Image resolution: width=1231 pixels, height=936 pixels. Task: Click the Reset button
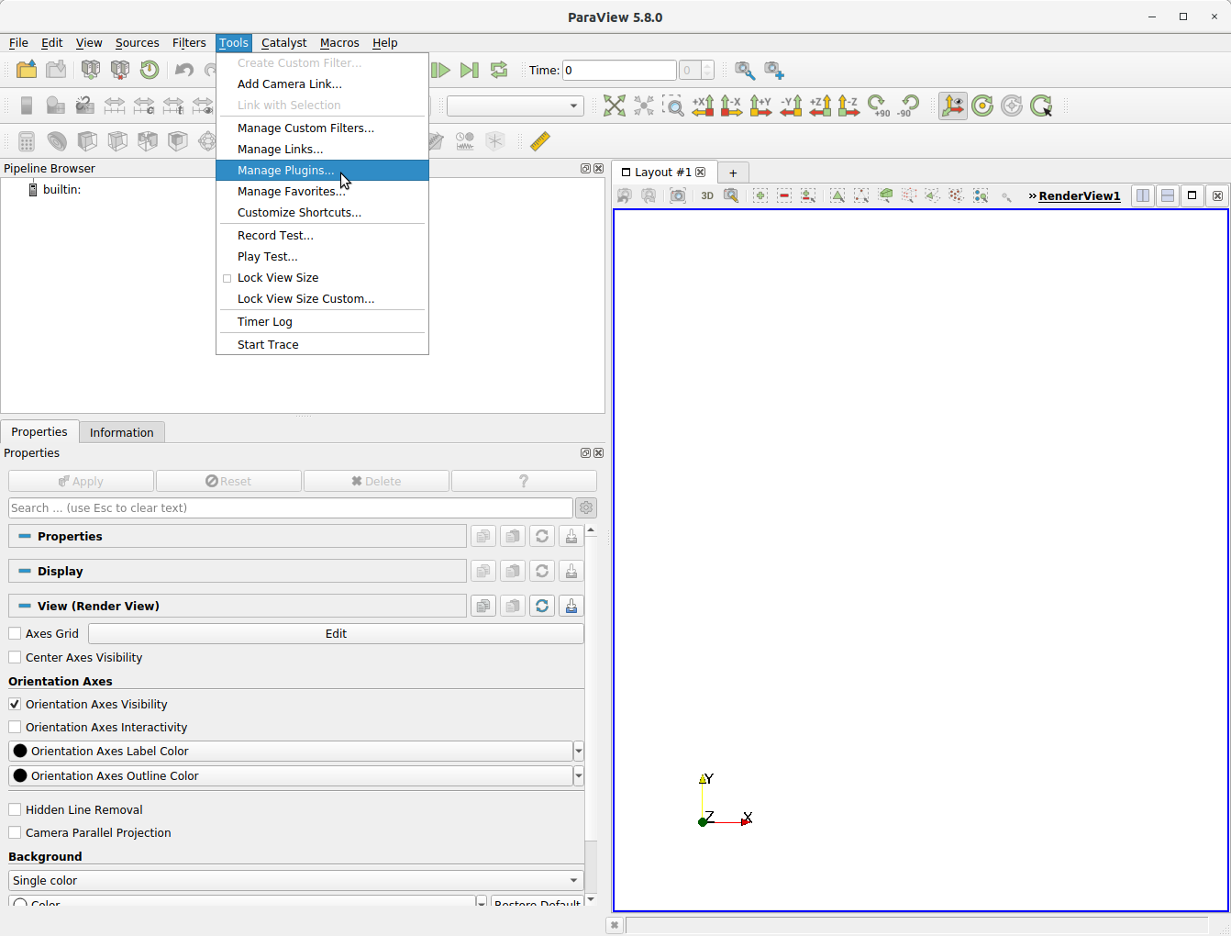click(228, 481)
